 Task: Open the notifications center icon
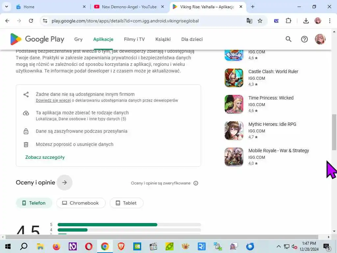pyautogui.click(x=326, y=246)
